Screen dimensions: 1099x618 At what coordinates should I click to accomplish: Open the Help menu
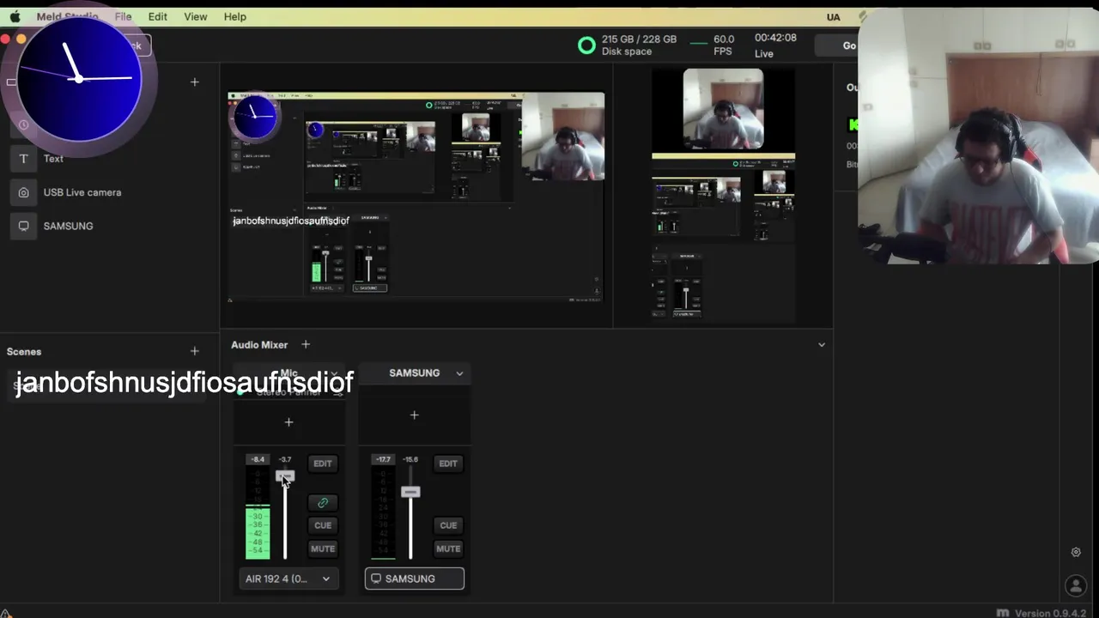pos(235,16)
